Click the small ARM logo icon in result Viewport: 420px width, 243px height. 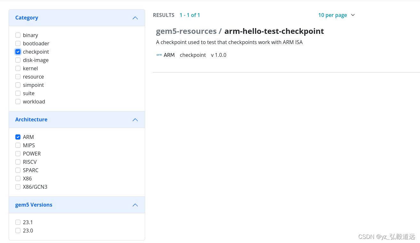tap(159, 55)
